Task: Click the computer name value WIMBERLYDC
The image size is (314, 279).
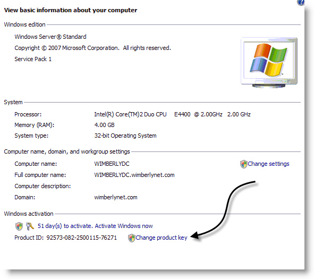Action: 112,164
